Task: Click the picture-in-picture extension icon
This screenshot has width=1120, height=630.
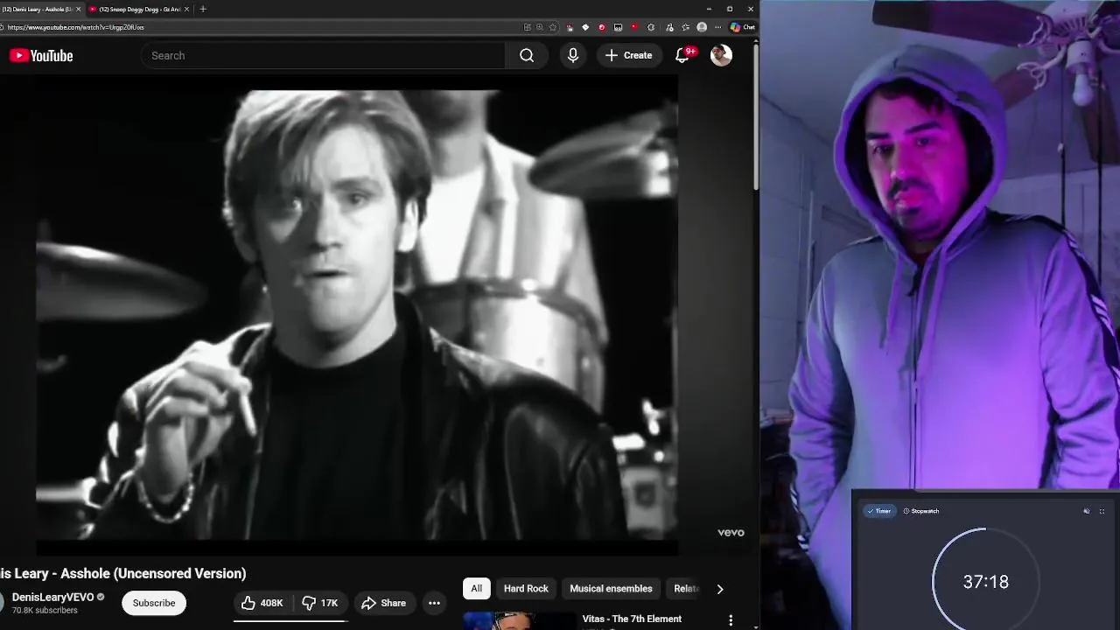Action: [x=618, y=27]
